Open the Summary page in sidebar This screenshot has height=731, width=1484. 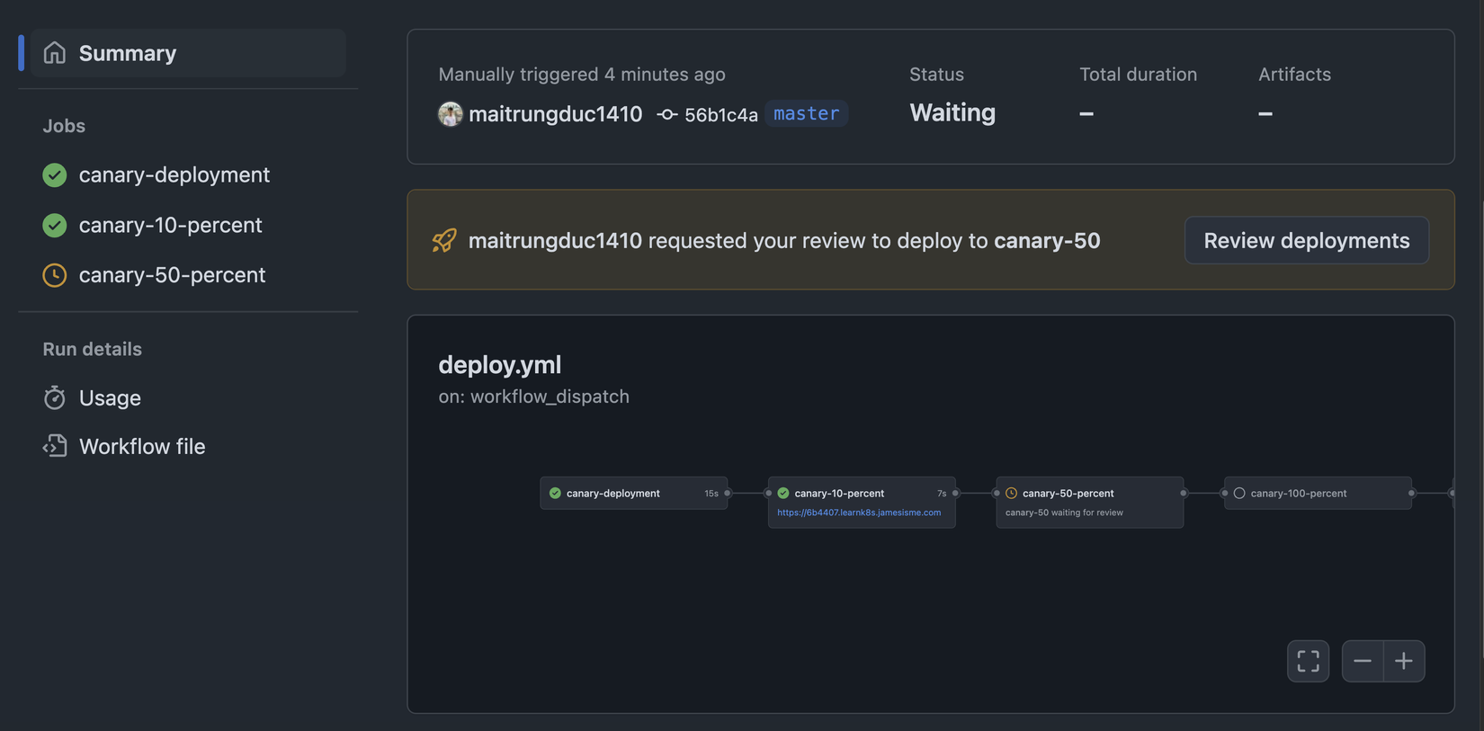click(188, 53)
